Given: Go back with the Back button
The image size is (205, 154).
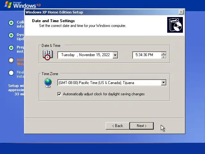Looking at the screenshot, I should coord(118,126).
